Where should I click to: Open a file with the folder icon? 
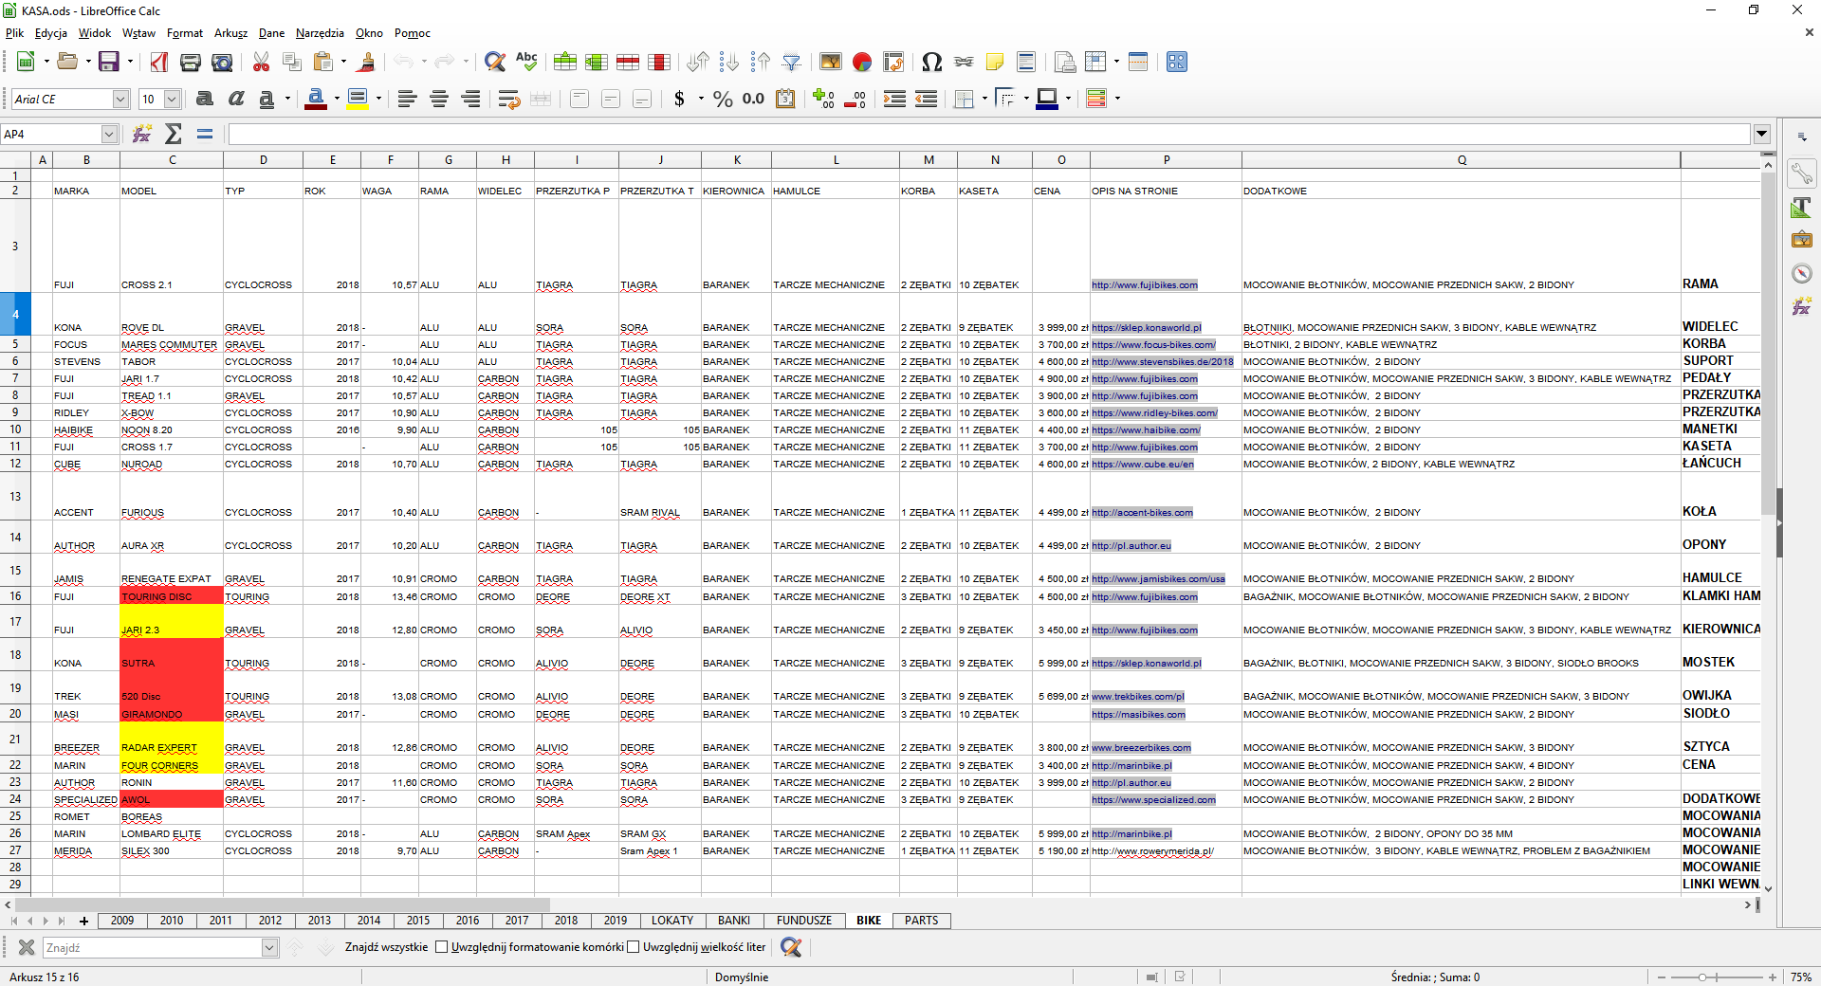tap(66, 63)
